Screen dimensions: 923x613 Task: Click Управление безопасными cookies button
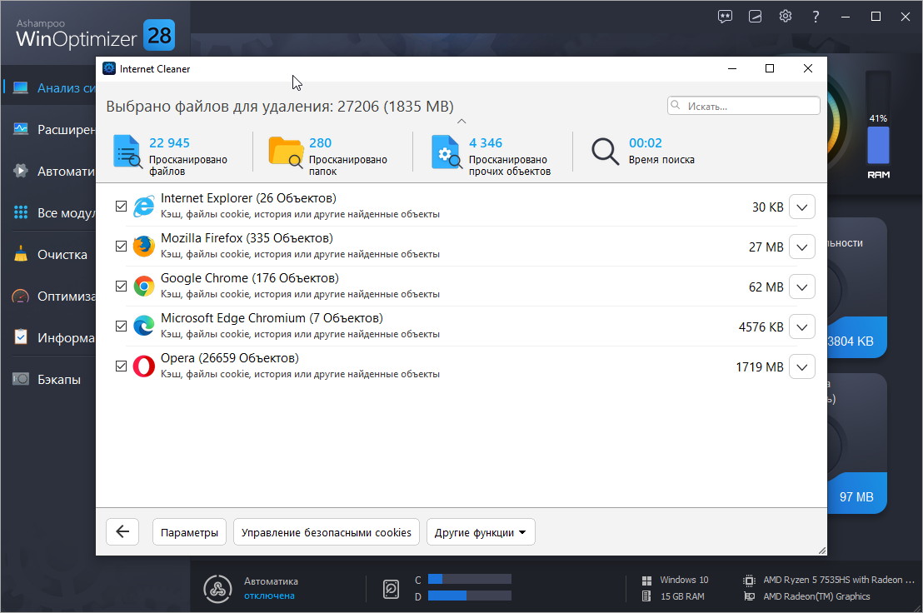pos(326,532)
